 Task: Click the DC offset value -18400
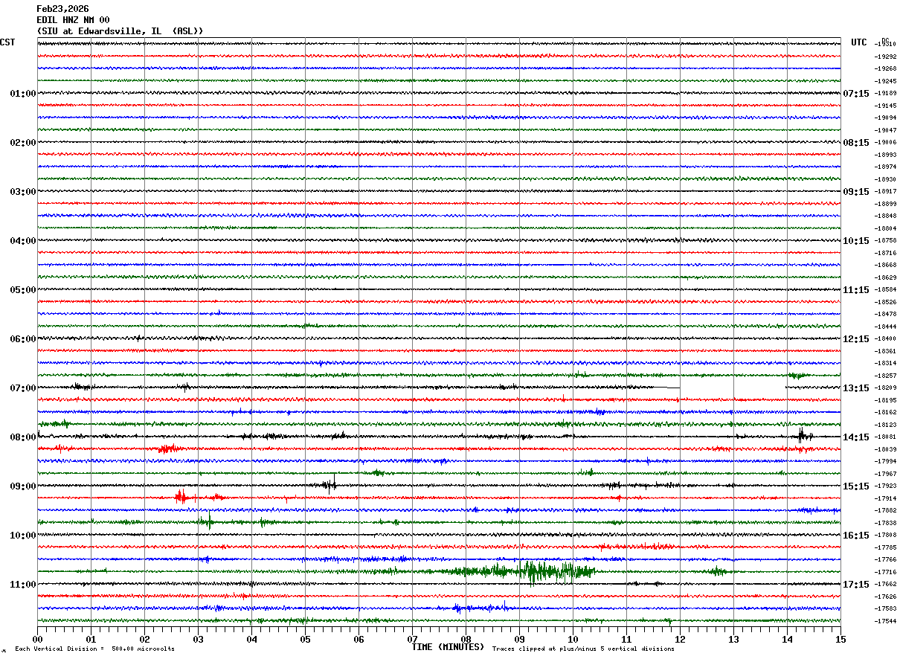coord(886,339)
